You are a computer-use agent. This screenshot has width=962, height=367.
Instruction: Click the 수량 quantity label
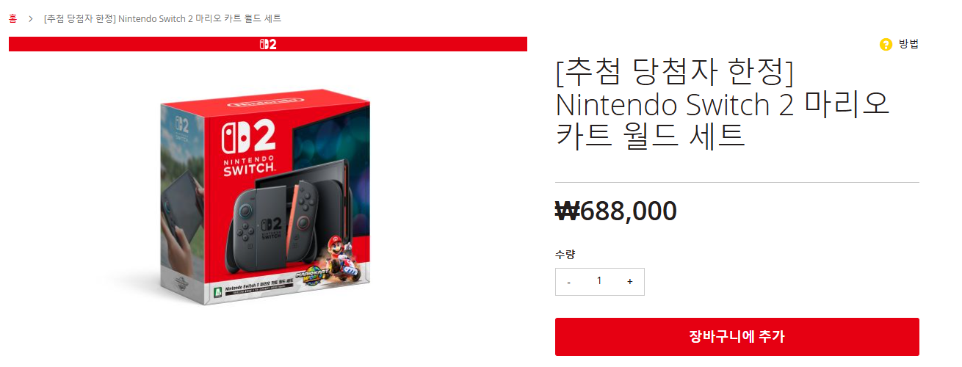565,255
